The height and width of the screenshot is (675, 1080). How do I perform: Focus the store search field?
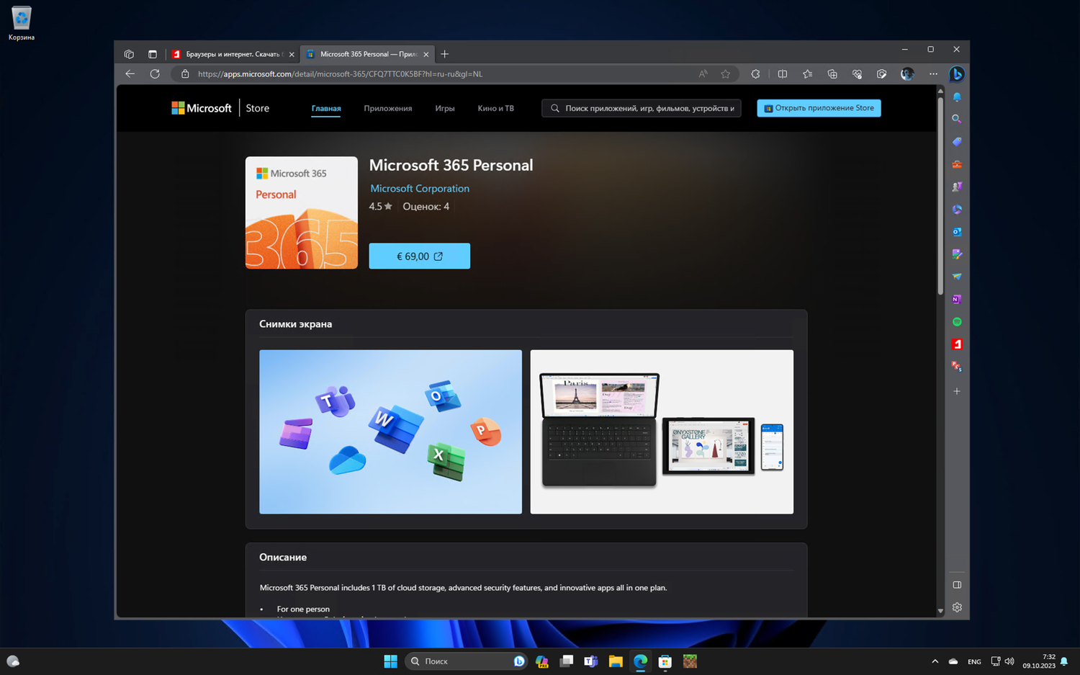coord(642,108)
